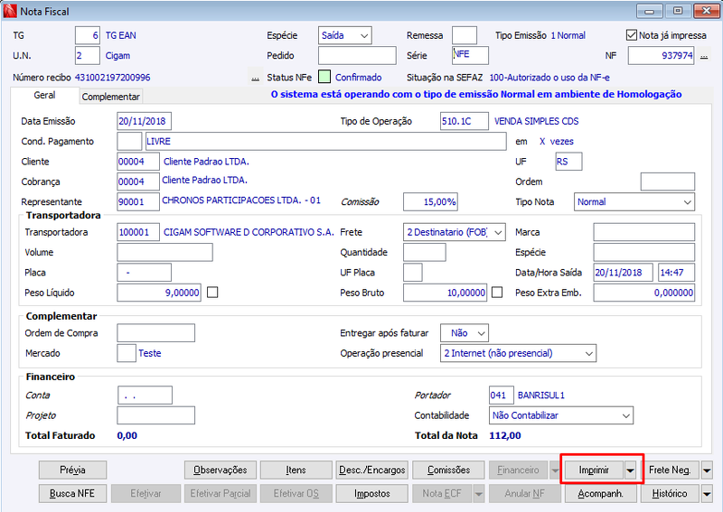Open the Impostos button
The height and width of the screenshot is (512, 723).
pyautogui.click(x=372, y=494)
